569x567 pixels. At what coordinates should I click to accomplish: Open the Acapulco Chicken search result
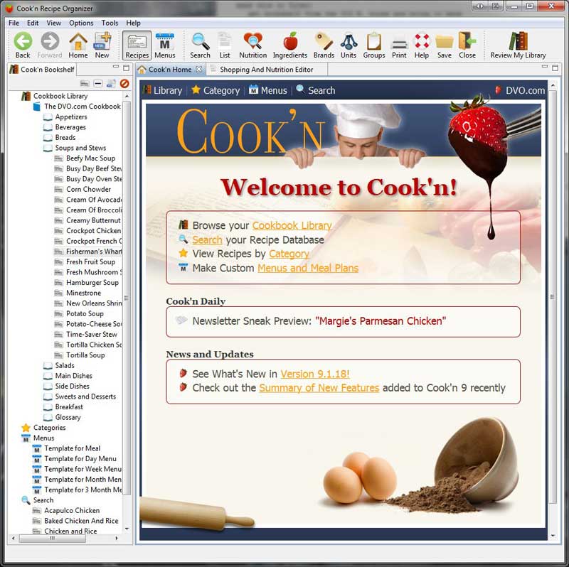72,510
